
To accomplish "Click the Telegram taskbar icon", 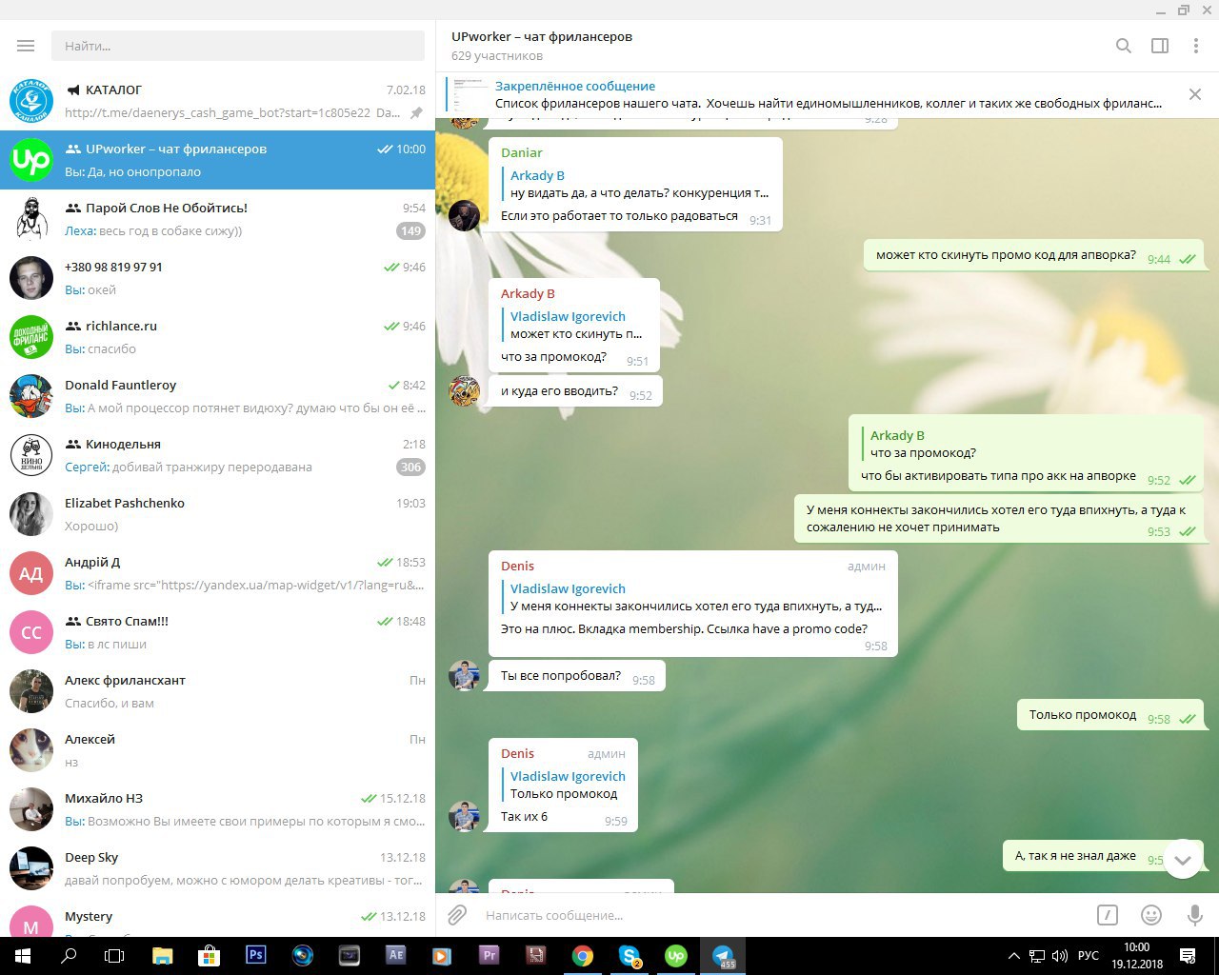I will pos(723,956).
